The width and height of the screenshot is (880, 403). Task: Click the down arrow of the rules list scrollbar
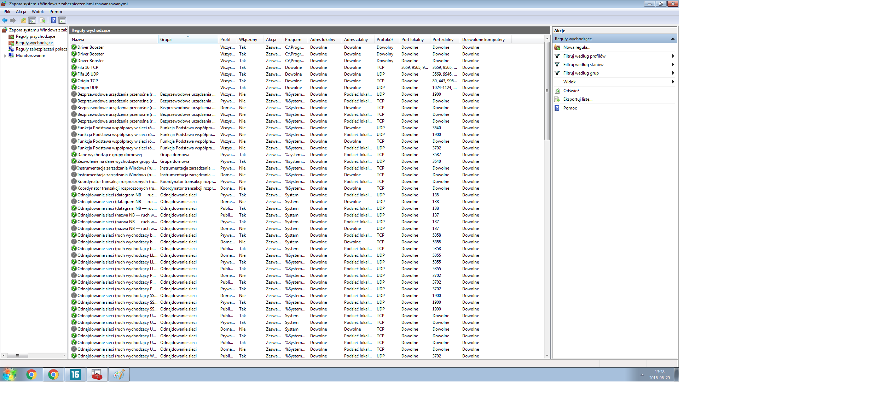pos(547,356)
